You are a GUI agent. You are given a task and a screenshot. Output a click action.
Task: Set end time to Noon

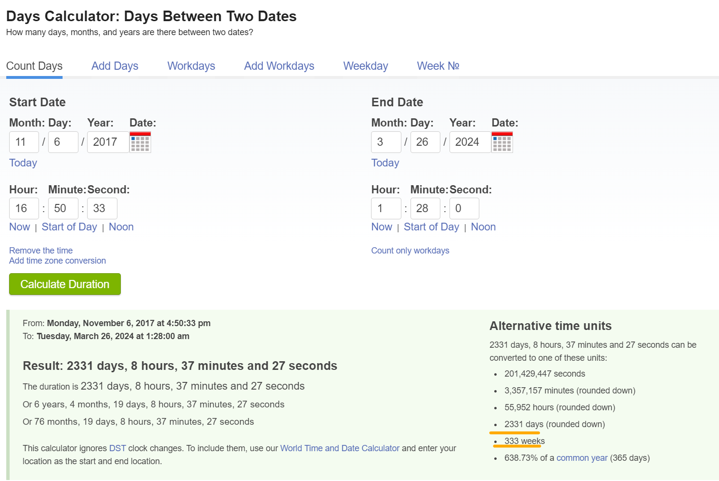(x=483, y=227)
